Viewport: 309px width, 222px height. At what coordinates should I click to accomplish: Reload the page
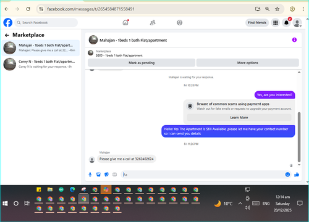(28, 9)
